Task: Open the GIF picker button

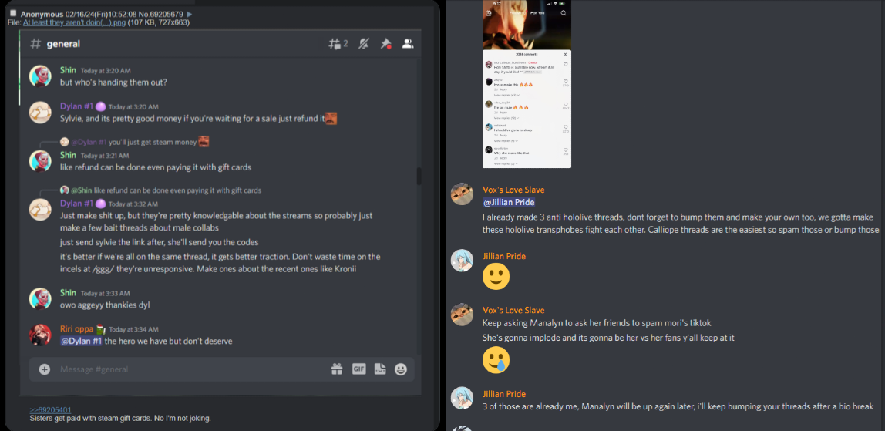Action: [x=359, y=369]
